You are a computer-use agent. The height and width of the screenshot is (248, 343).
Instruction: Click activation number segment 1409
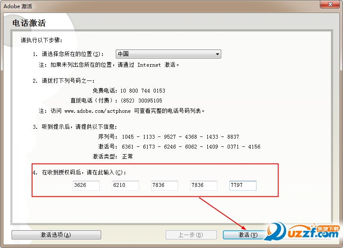coord(212,147)
